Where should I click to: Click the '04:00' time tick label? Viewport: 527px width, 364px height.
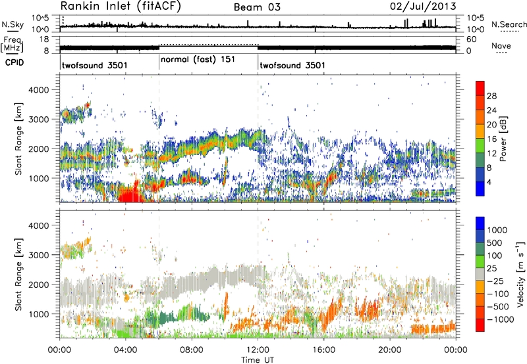pos(126,350)
